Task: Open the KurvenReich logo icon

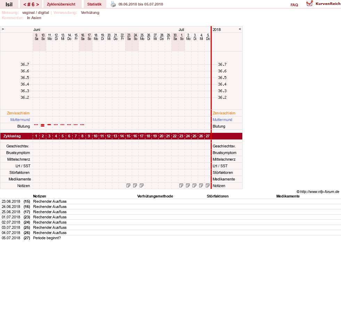Action: pyautogui.click(x=309, y=3)
